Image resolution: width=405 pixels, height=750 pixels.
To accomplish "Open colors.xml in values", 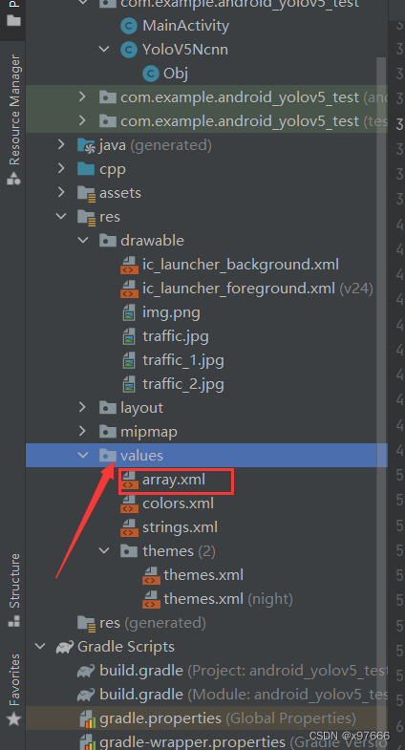I will 178,504.
